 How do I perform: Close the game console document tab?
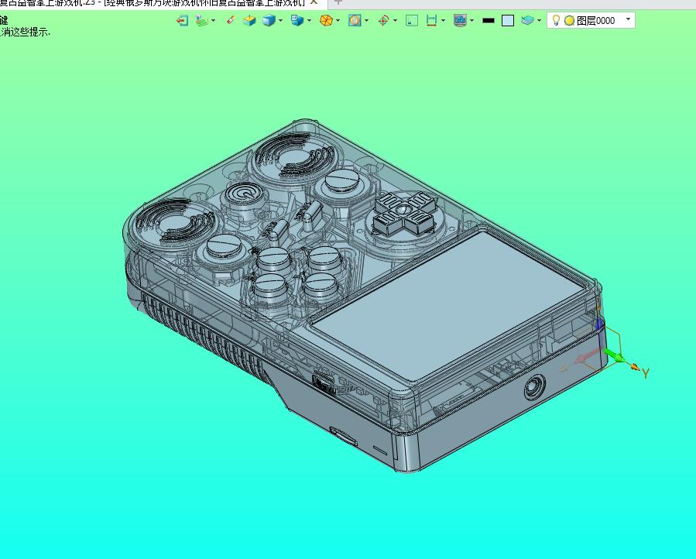314,2
